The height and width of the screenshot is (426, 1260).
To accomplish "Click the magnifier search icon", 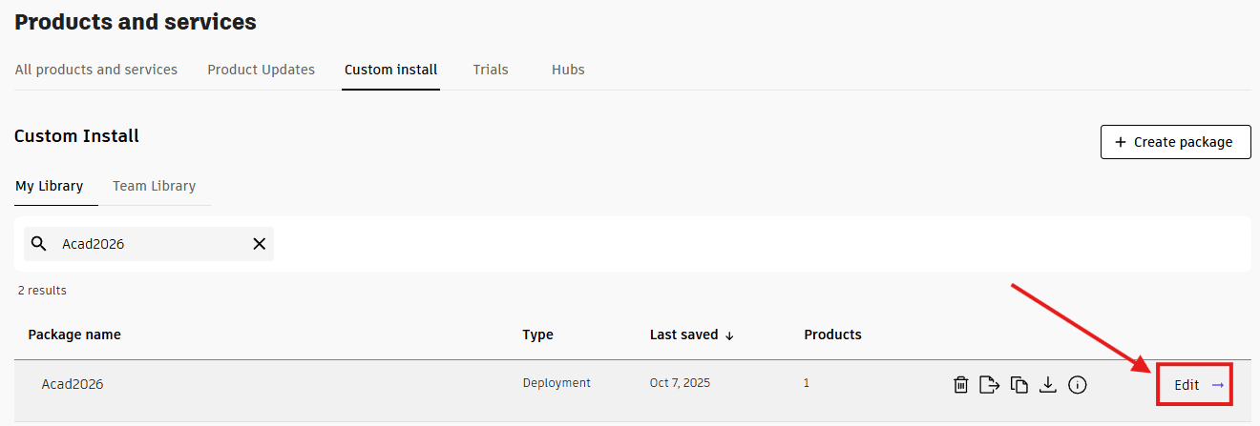I will (x=39, y=244).
